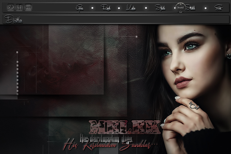Open the Giriş login menu item
The width and height of the screenshot is (231, 154).
coord(80,8)
